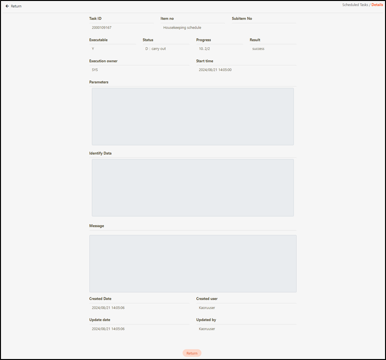Image resolution: width=386 pixels, height=360 pixels.
Task: Click the Update date field value
Action: point(139,329)
